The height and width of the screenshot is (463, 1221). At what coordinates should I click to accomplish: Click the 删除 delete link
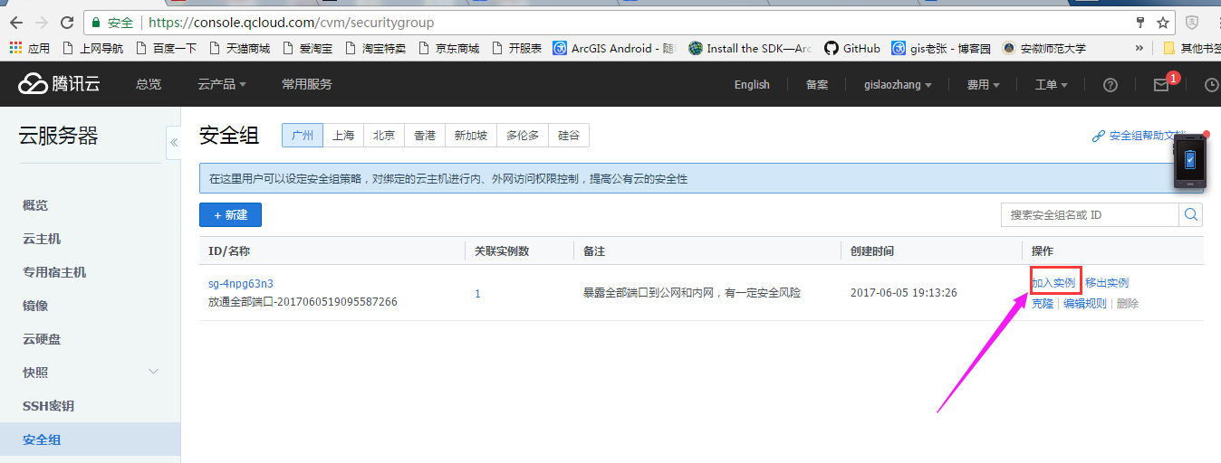pyautogui.click(x=1128, y=304)
